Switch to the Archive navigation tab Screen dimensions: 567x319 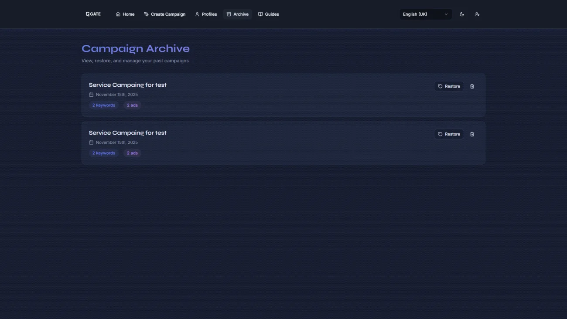(237, 14)
